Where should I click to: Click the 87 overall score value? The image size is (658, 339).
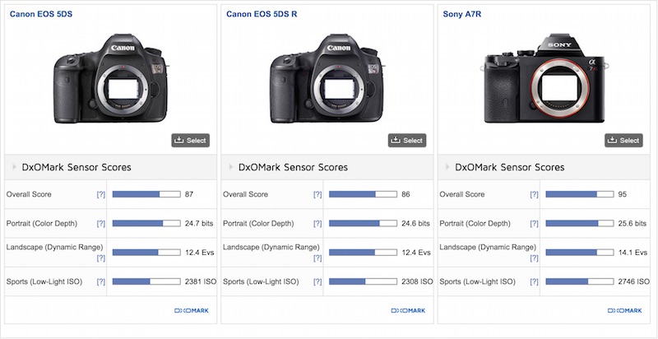189,194
